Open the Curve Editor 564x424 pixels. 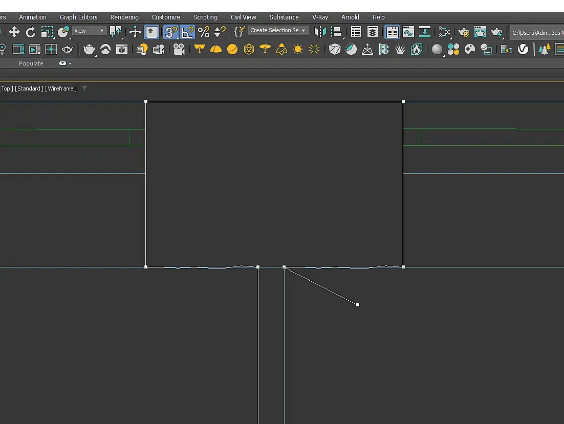(408, 32)
